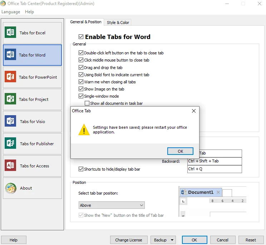This screenshot has width=266, height=245.
Task: Click the Project icon in the sidebar
Action: click(10, 99)
